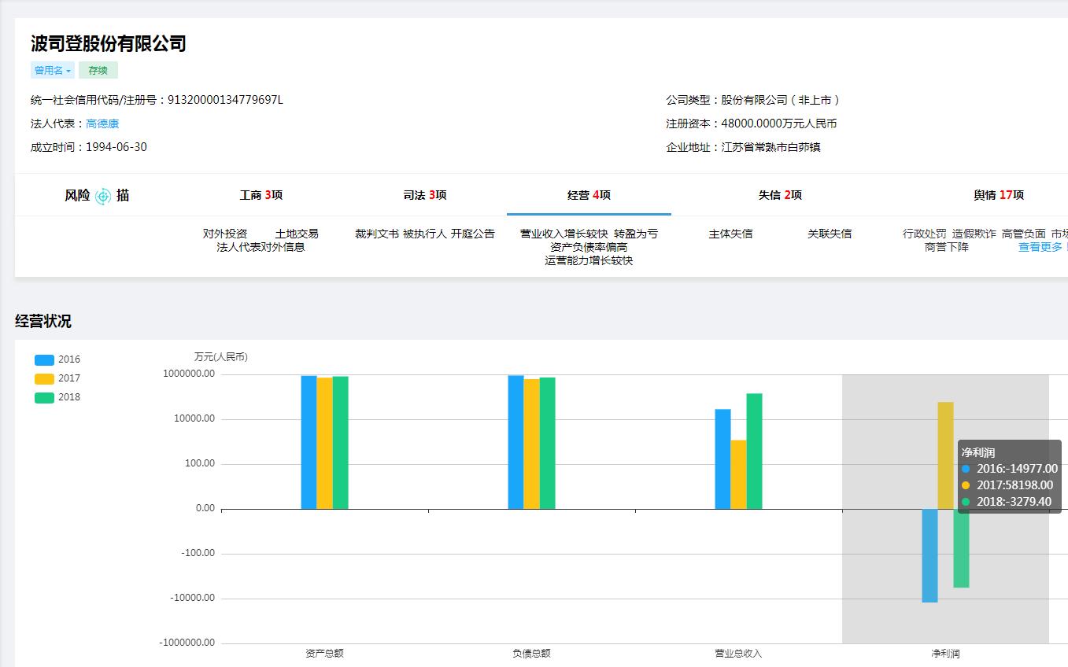The width and height of the screenshot is (1068, 667).
Task: Click 商誉下降 sentiment item
Action: tap(947, 247)
